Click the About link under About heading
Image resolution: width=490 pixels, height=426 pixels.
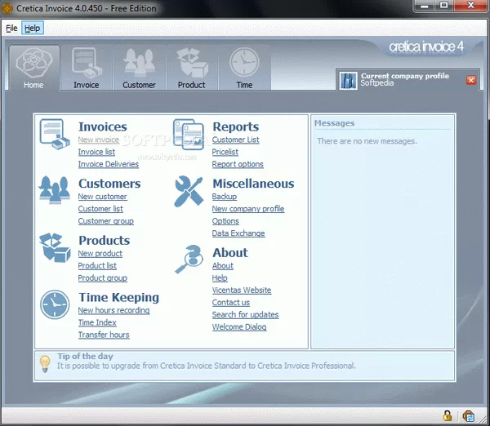[x=223, y=265]
